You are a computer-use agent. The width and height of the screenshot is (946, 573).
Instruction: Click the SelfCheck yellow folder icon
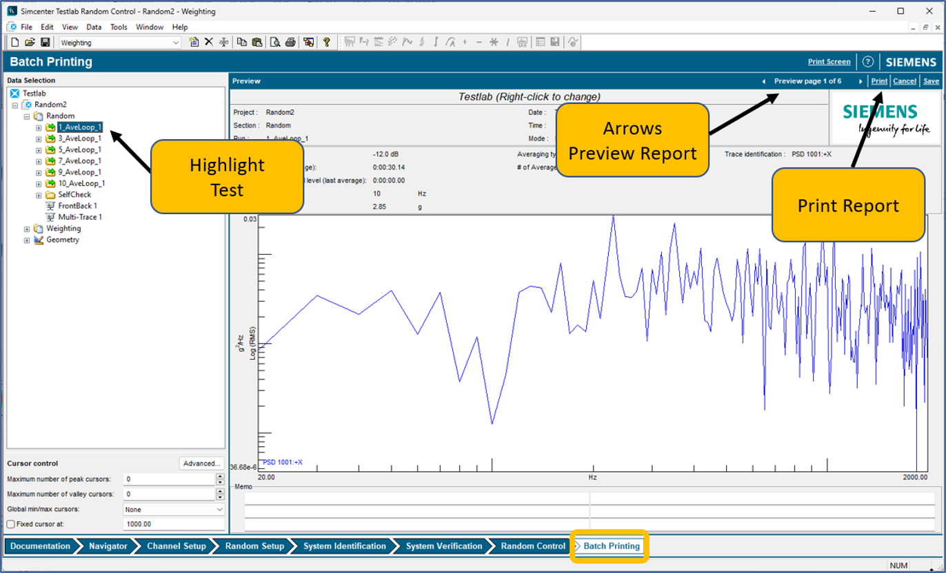tap(51, 195)
